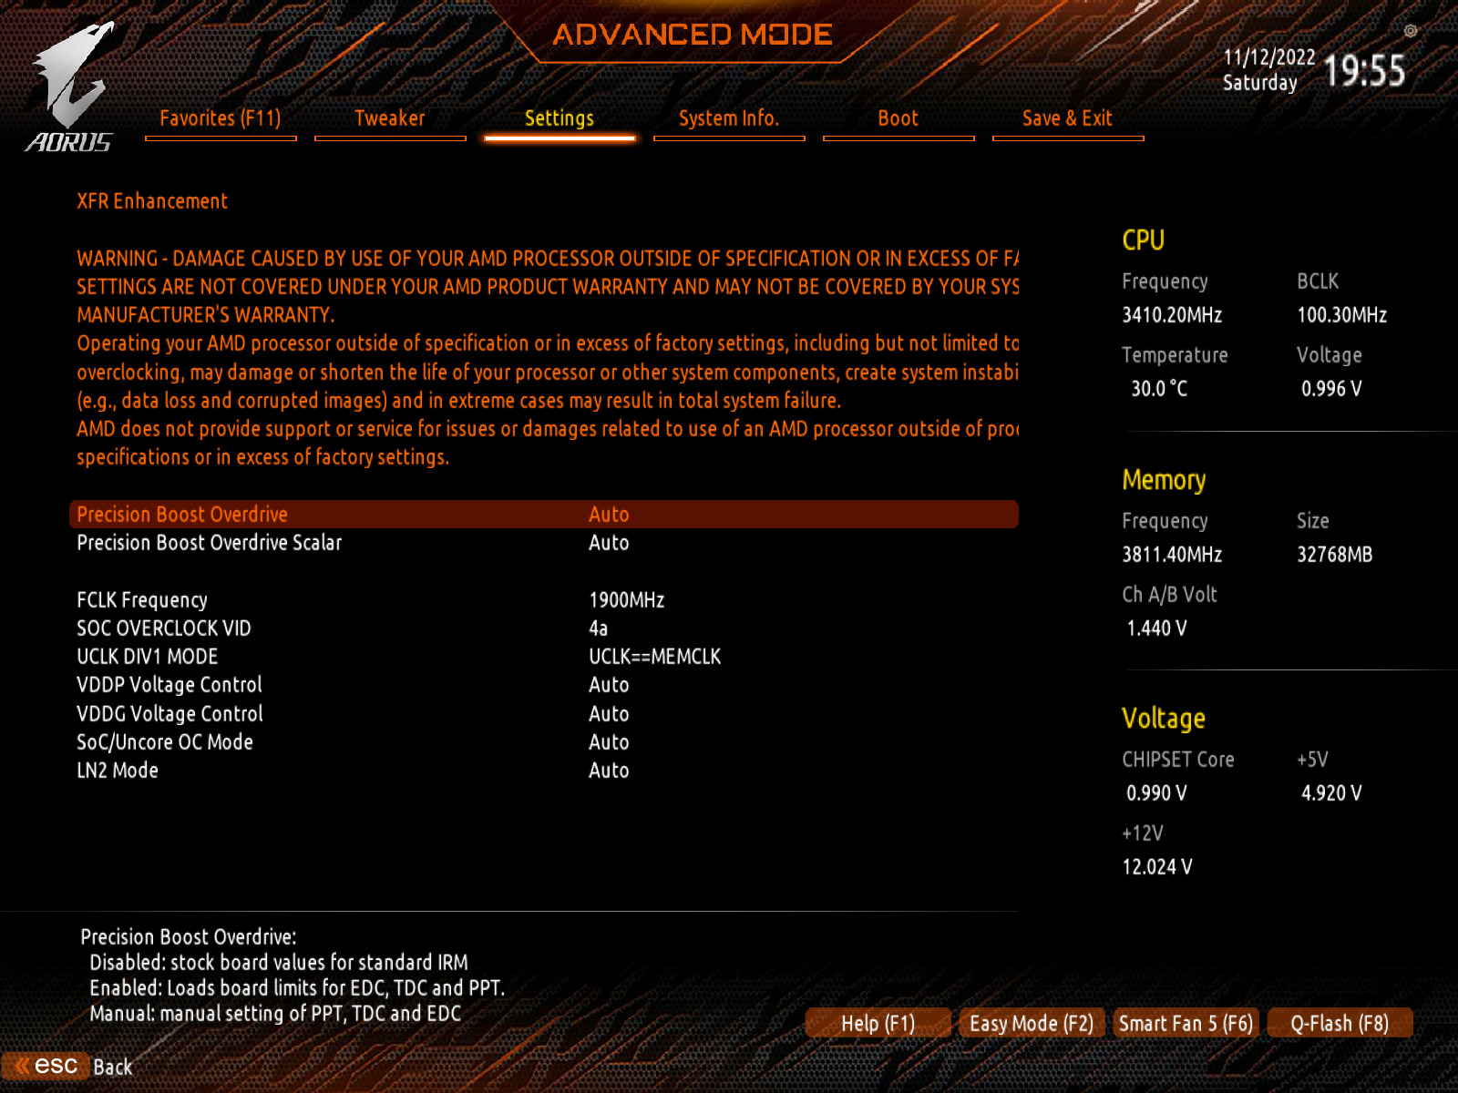Click the small gear icon near the clock

tap(1411, 31)
